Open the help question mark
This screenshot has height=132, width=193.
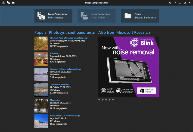pyautogui.click(x=175, y=3)
